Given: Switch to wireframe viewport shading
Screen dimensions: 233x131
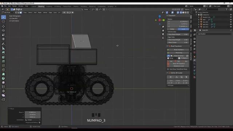Looking at the screenshot, I should click(181, 13).
